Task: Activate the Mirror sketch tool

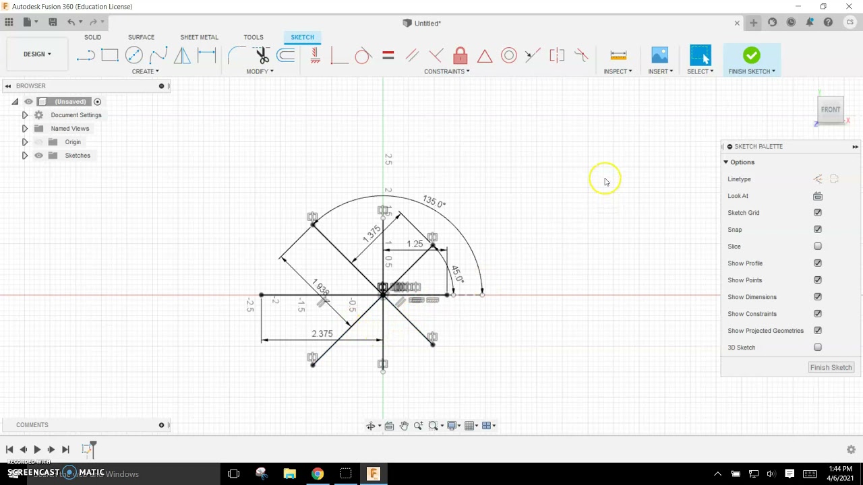Action: (183, 55)
